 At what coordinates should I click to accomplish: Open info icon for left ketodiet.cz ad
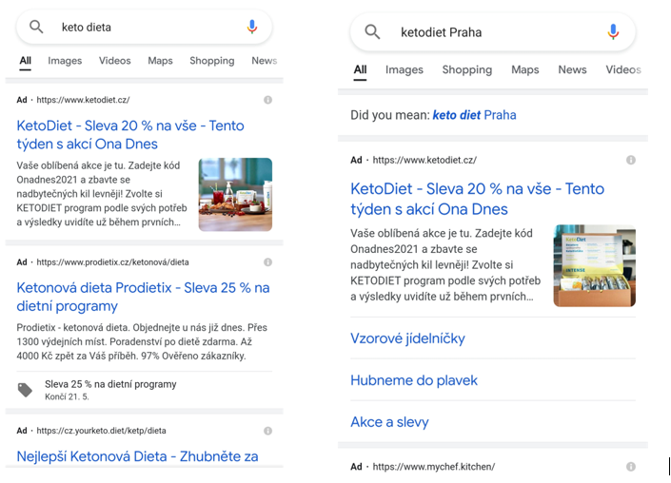(267, 100)
